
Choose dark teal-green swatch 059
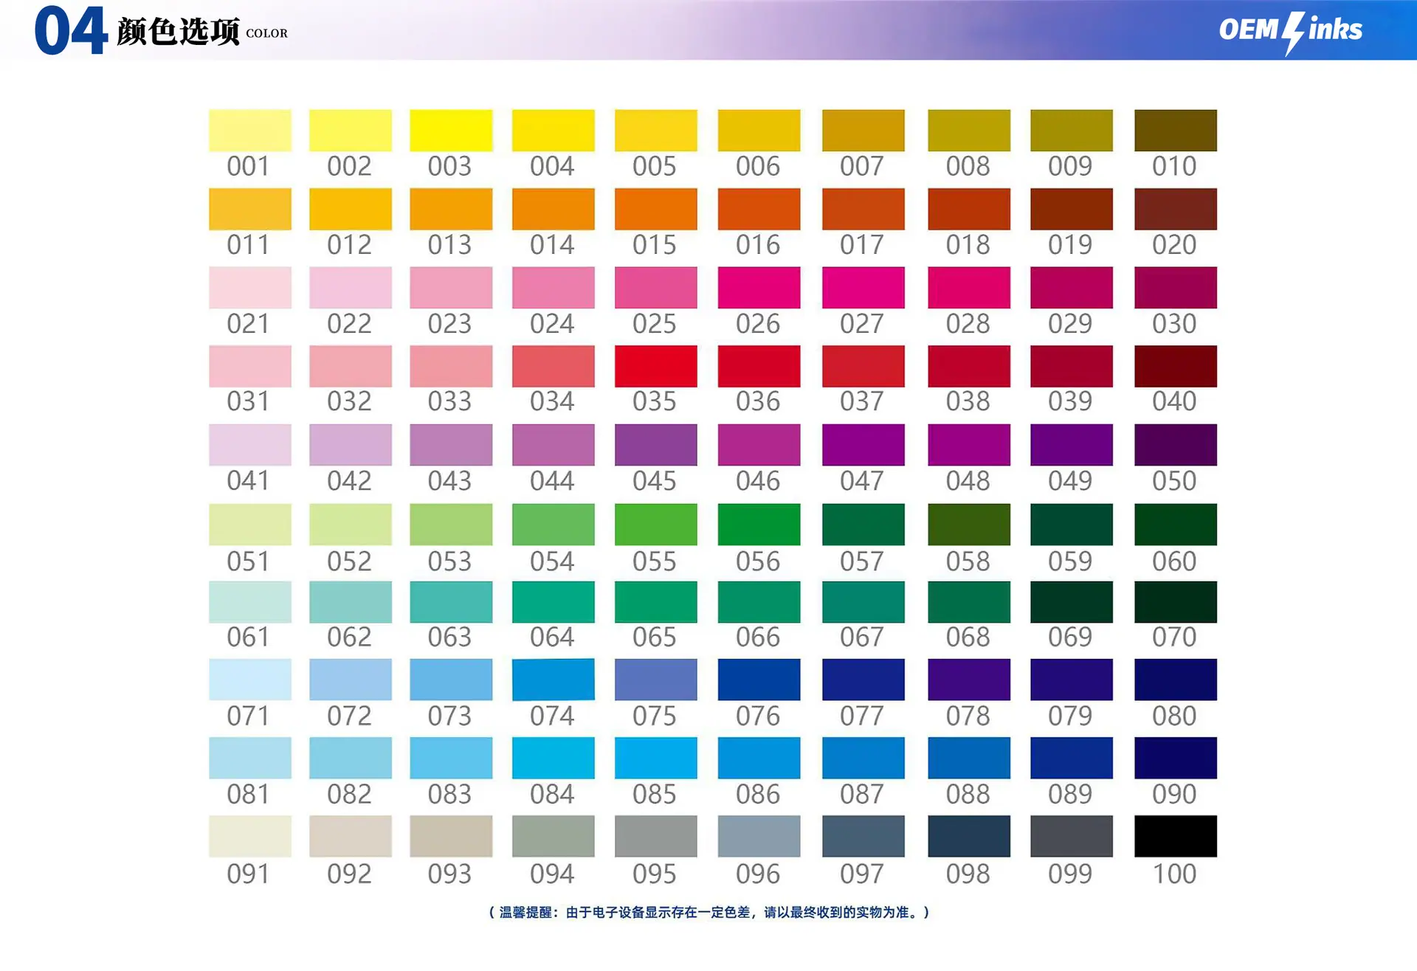(1071, 525)
